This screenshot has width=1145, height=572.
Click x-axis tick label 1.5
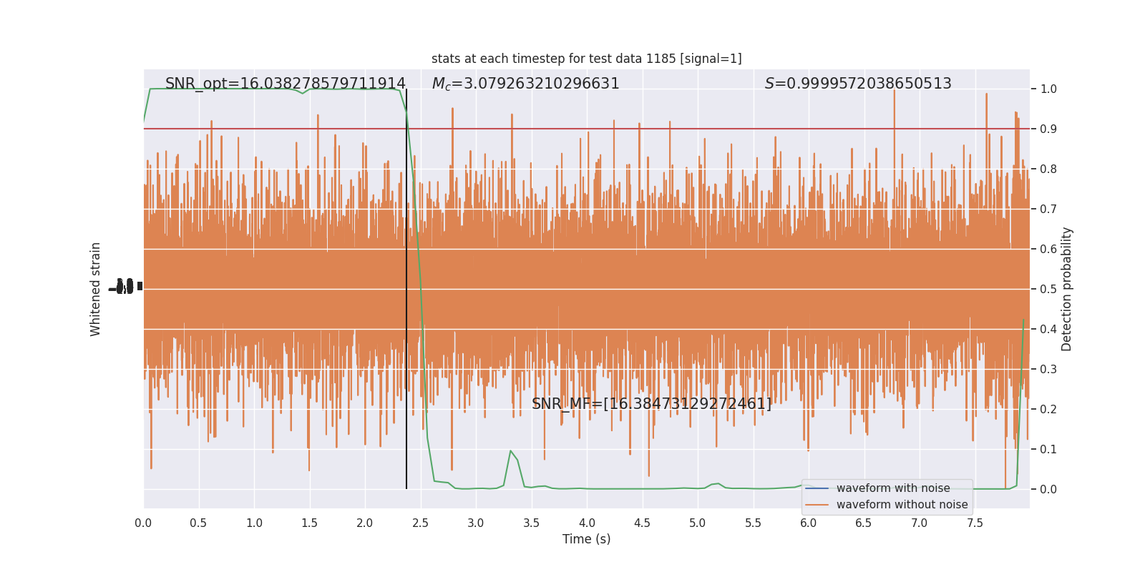tap(309, 523)
